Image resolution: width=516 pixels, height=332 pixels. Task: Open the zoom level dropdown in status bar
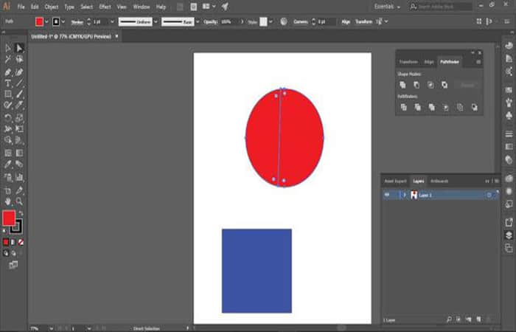[x=51, y=328]
